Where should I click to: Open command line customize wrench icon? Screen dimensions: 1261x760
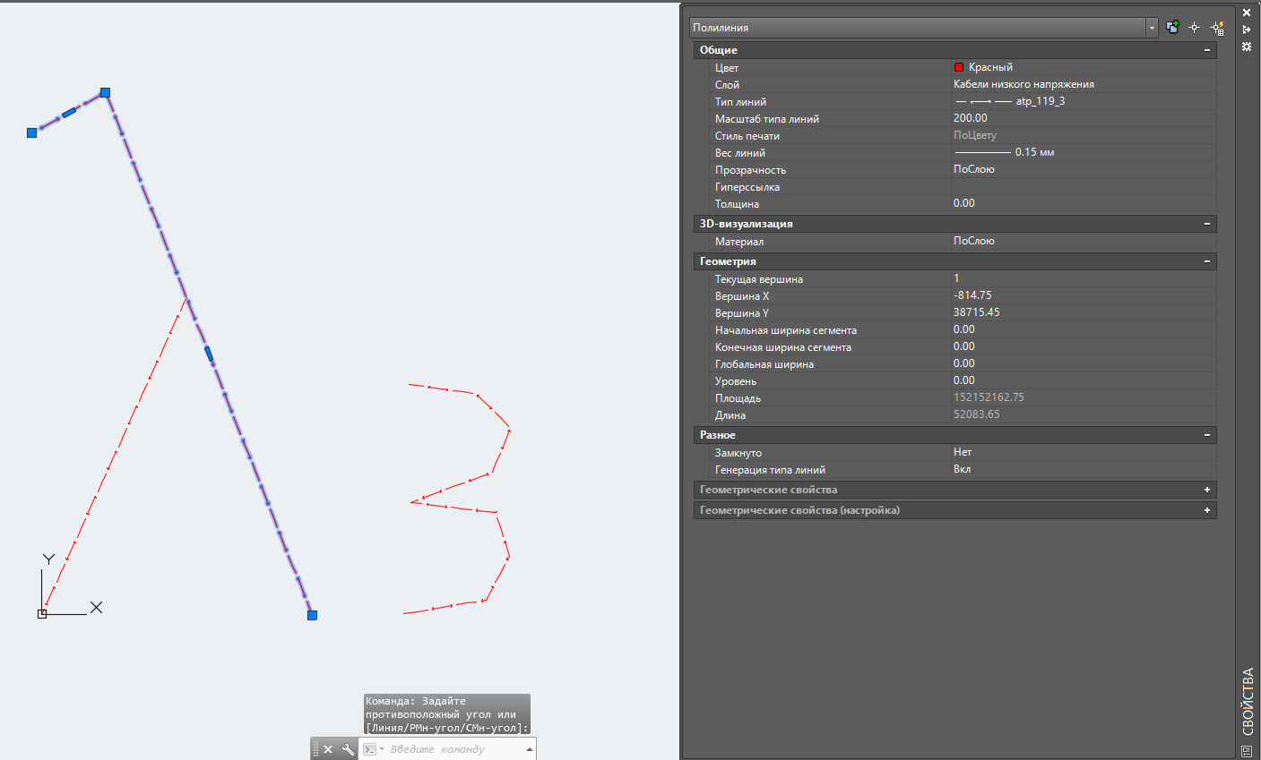click(x=348, y=749)
